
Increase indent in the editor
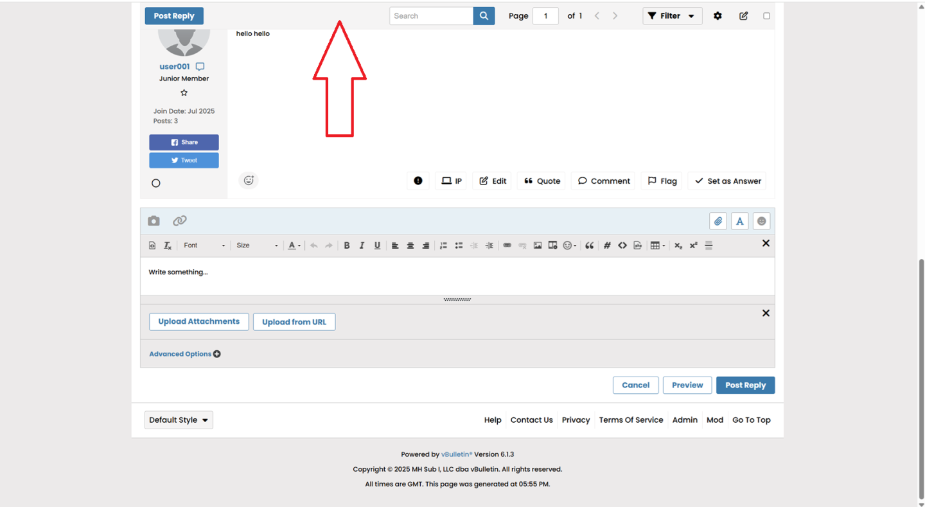tap(489, 245)
